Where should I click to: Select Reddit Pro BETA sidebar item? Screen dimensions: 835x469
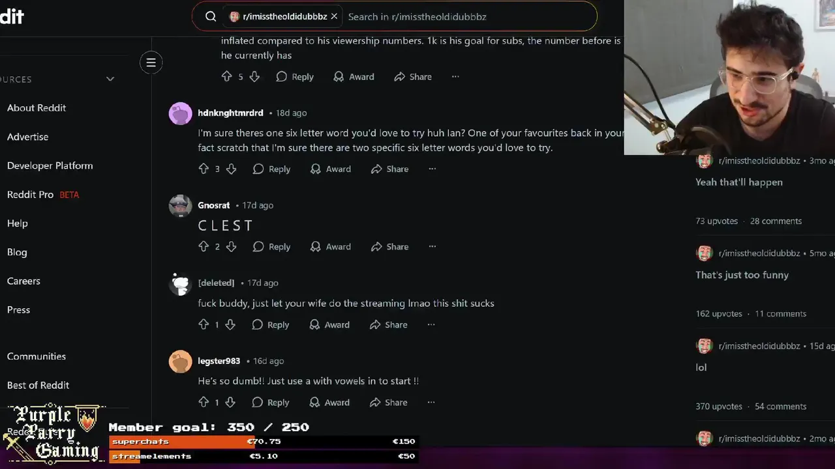[43, 194]
